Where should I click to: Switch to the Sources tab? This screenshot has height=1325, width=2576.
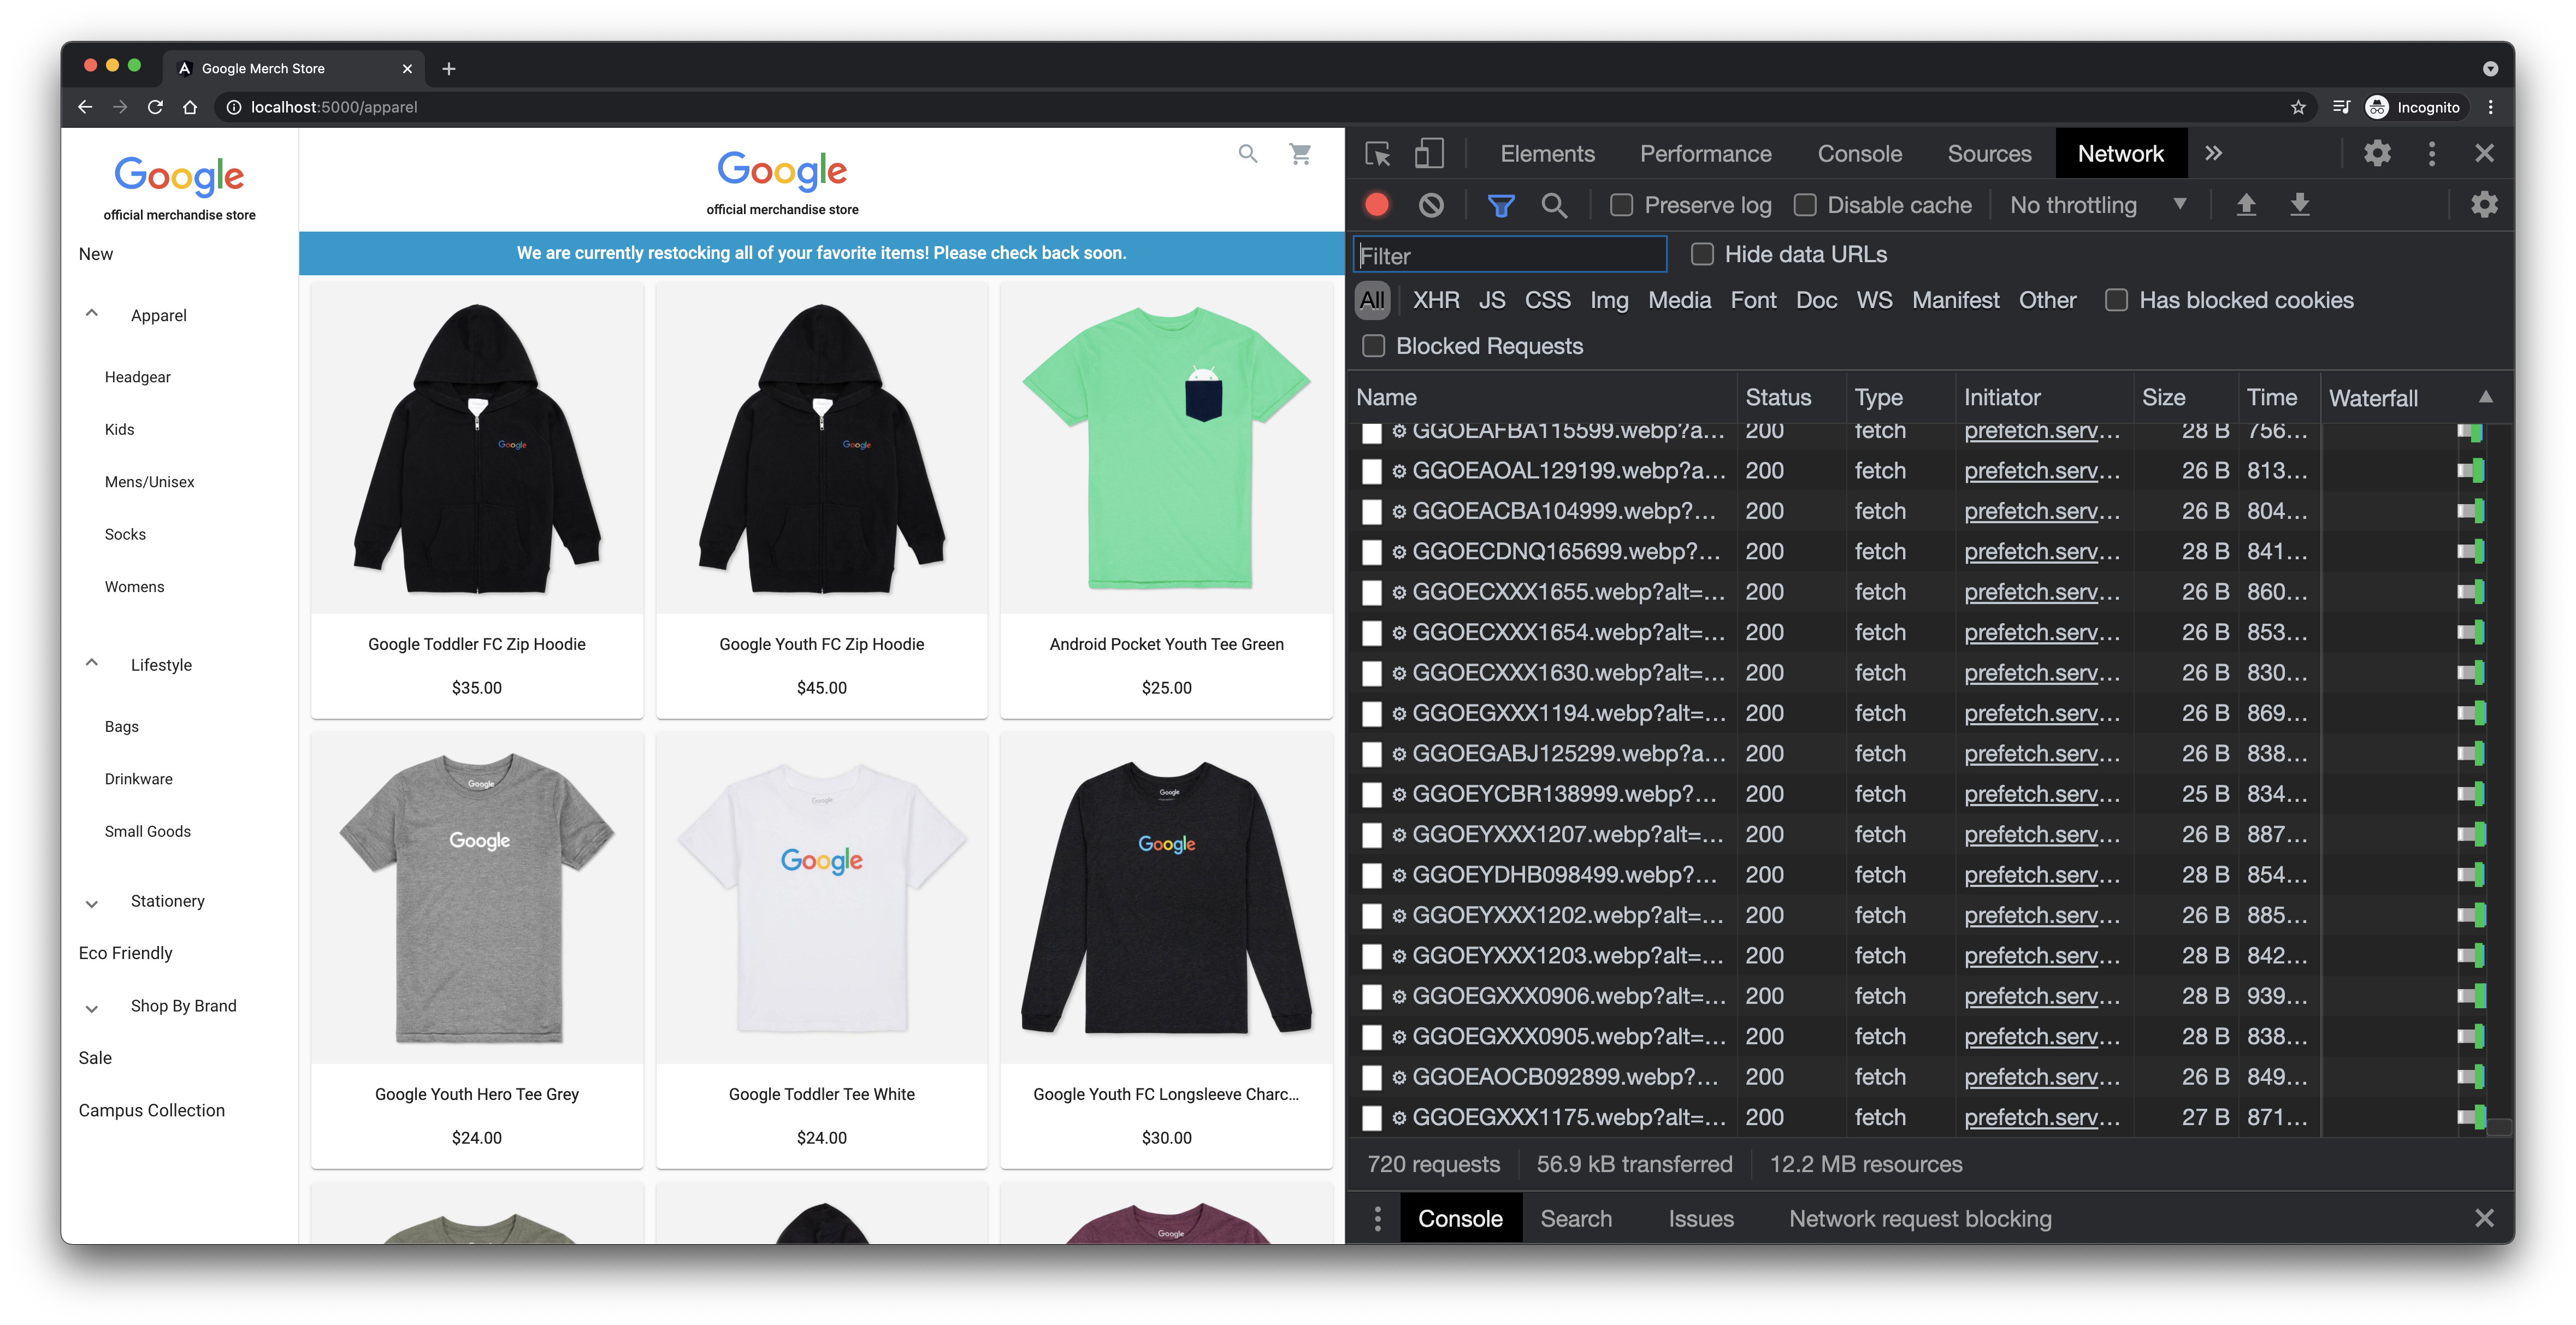click(1989, 154)
